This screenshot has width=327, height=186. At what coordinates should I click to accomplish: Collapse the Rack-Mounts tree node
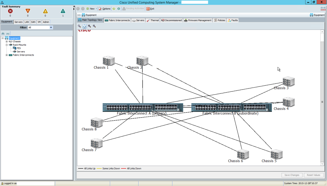pyautogui.click(x=7, y=45)
